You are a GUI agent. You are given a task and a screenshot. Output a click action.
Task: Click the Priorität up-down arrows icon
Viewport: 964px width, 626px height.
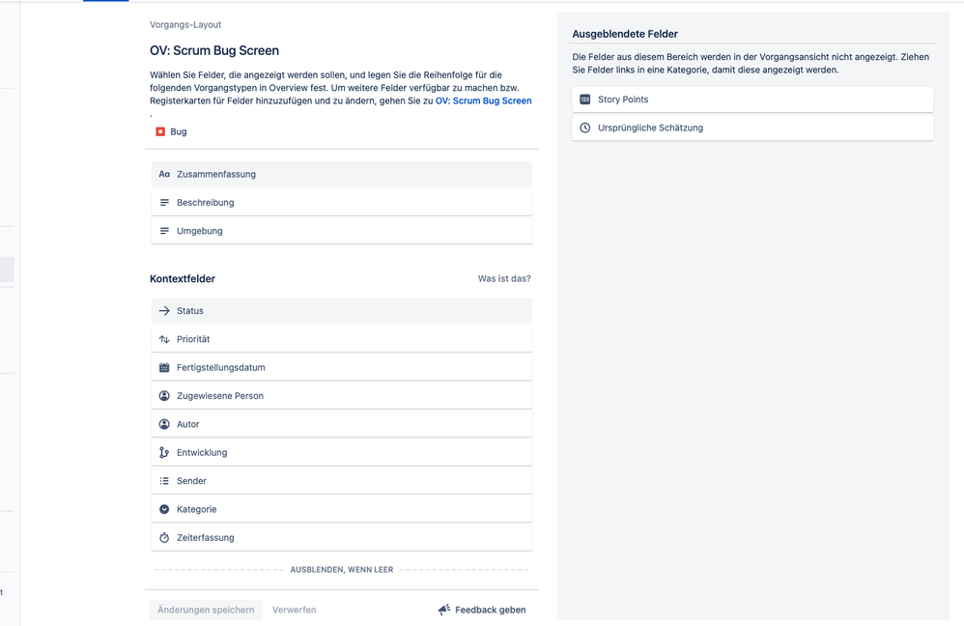164,340
